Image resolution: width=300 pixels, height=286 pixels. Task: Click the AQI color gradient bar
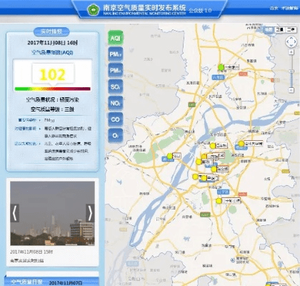[x=53, y=89]
